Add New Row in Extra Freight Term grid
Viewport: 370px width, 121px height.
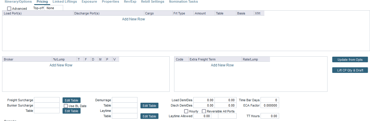222,65
